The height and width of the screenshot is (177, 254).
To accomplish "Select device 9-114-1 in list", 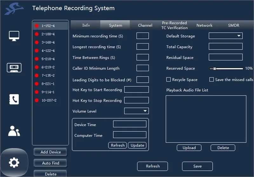I will tap(50, 92).
